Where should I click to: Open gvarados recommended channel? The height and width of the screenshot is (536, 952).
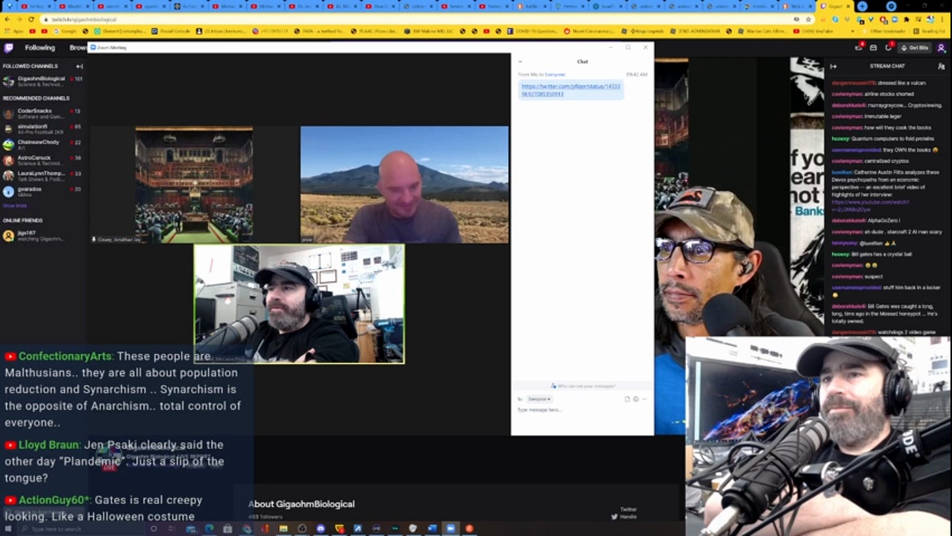[42, 191]
